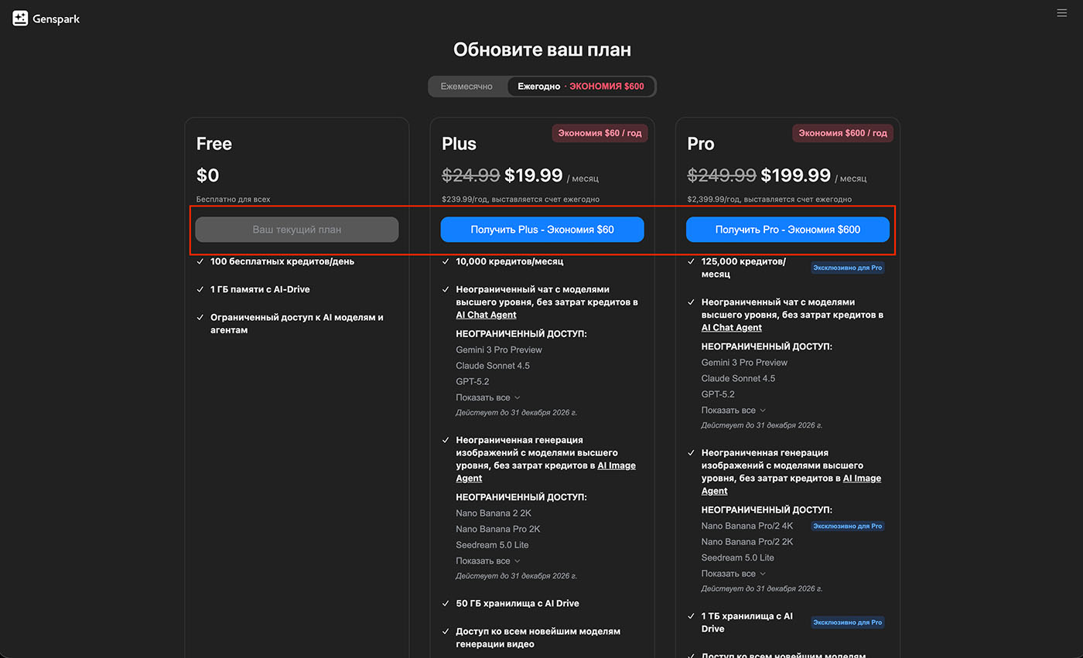Image resolution: width=1083 pixels, height=658 pixels.
Task: Expand Показать все under Pro image models
Action: click(x=733, y=574)
